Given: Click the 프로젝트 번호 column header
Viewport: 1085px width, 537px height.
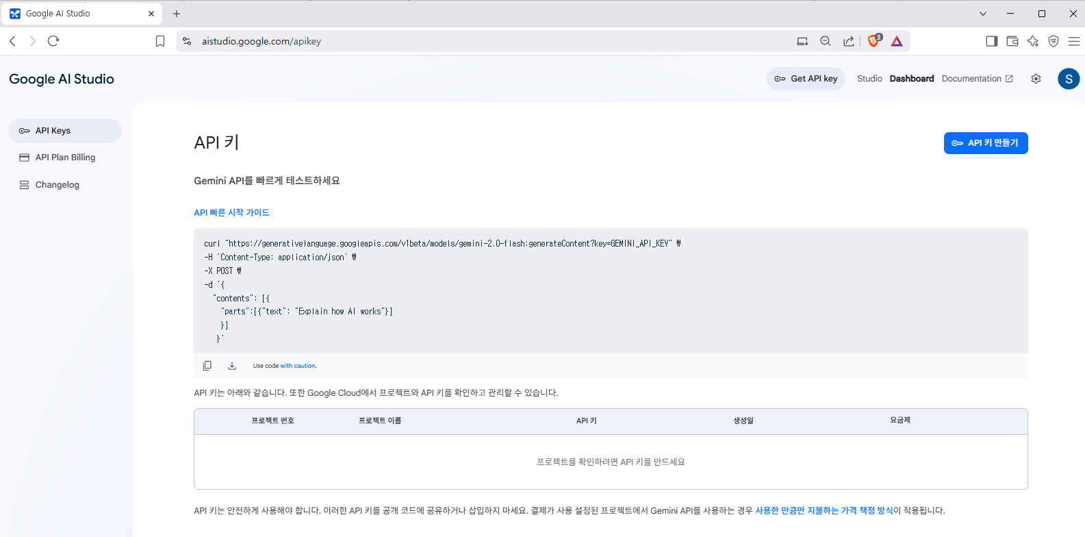Looking at the screenshot, I should click(272, 421).
